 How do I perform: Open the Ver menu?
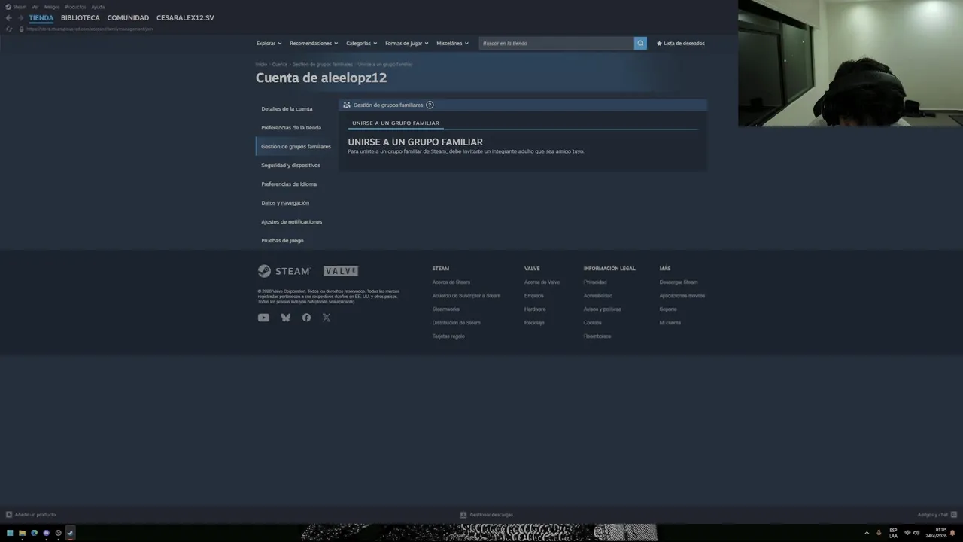pos(35,7)
